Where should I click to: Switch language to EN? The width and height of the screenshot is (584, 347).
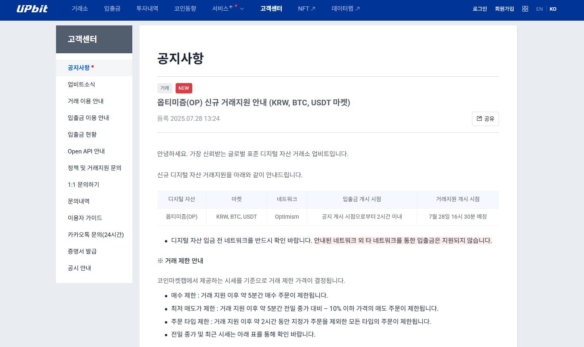point(539,9)
